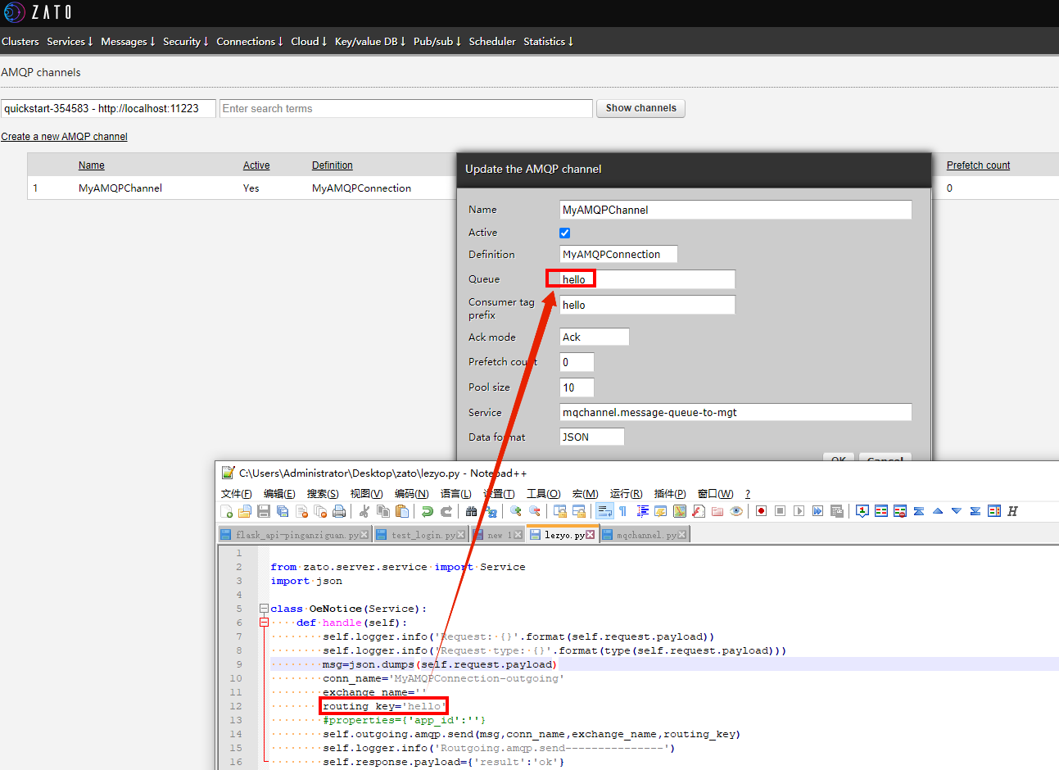Click the Show All Characters pilcrow icon
Screen dimensions: 1059x770
[623, 511]
